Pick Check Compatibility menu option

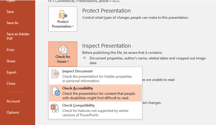pyautogui.click(x=95, y=110)
